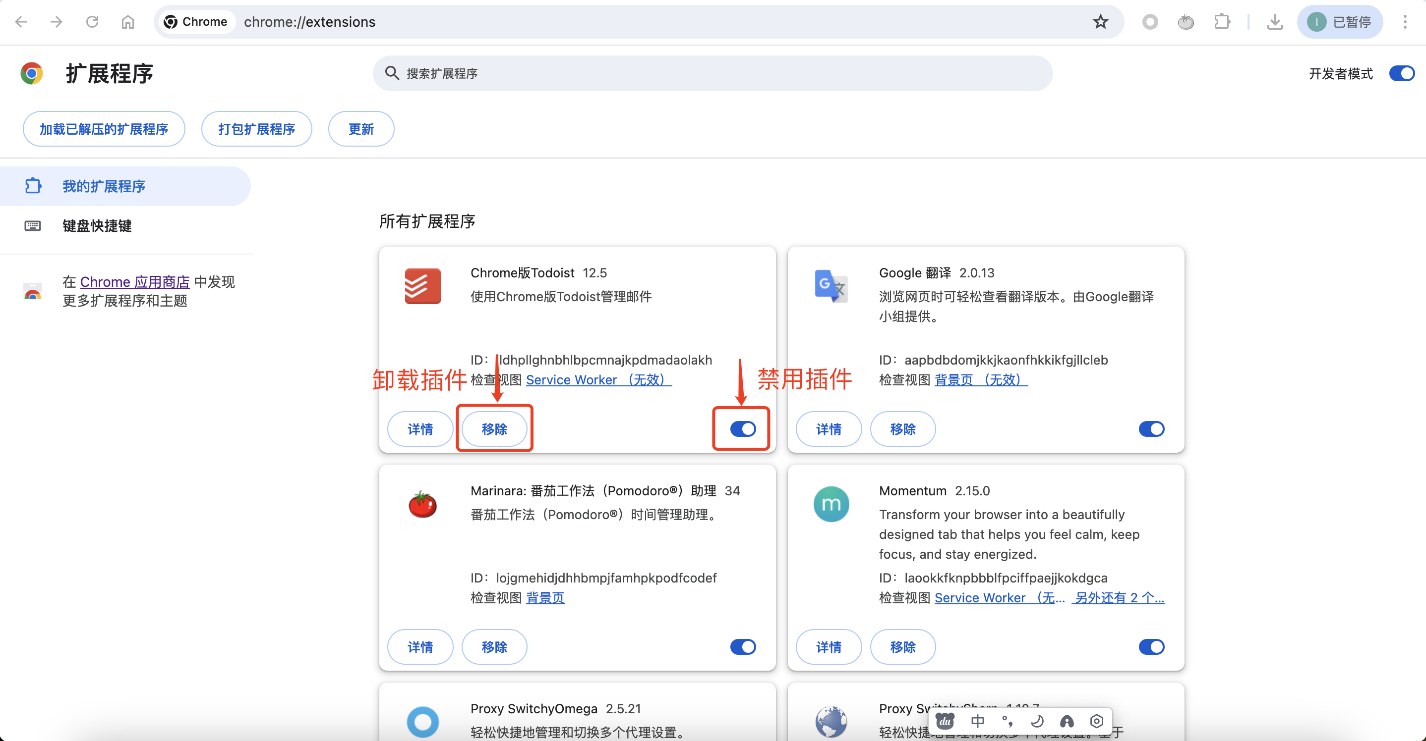1426x741 pixels.
Task: Select 我的扩展程序 in the sidebar
Action: [125, 186]
